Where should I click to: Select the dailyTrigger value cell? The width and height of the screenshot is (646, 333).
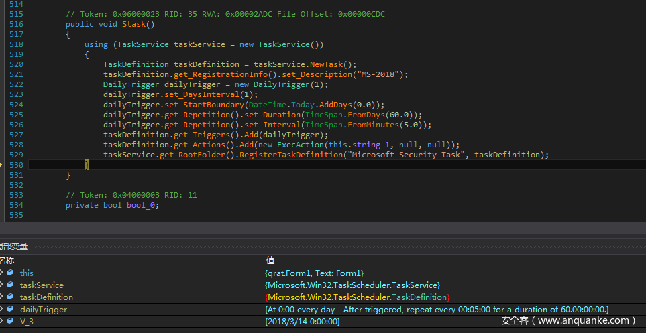pos(437,310)
